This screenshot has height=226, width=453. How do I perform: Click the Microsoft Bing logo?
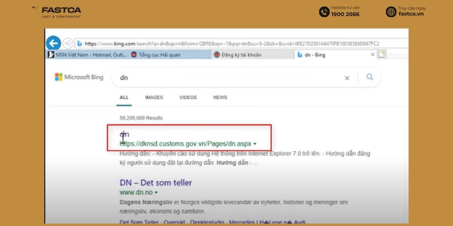[79, 77]
